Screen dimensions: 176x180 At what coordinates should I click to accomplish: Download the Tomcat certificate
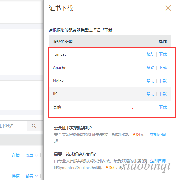[x=163, y=54]
